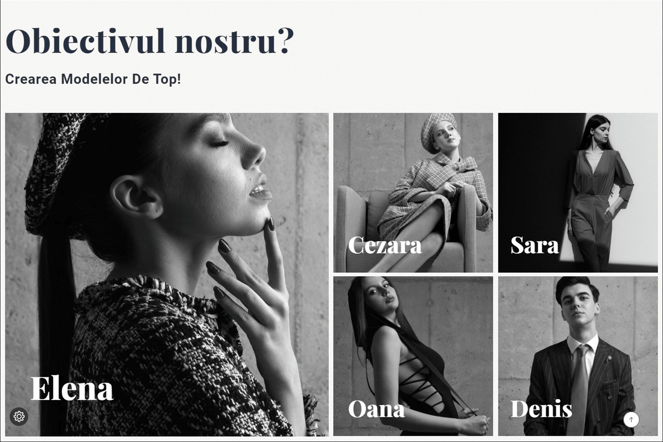Click the Cezara name caption

pos(385,245)
